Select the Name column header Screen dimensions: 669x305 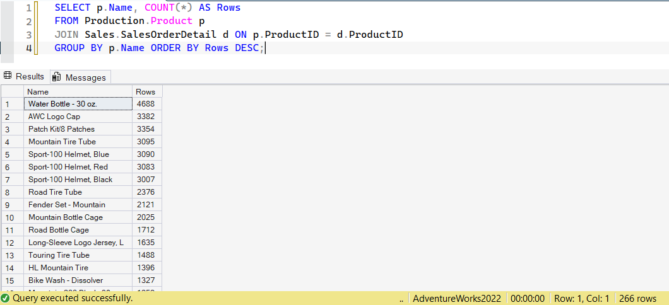(78, 91)
